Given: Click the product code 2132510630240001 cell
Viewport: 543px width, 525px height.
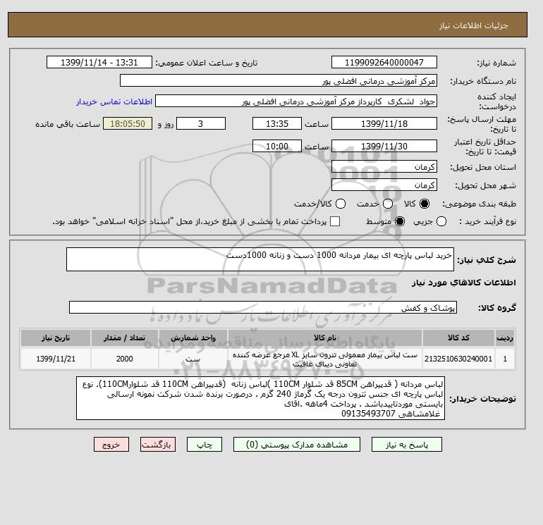Looking at the screenshot, I should pyautogui.click(x=458, y=359).
